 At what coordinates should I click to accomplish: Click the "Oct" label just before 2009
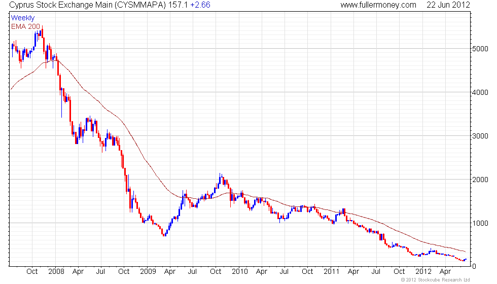point(124,272)
